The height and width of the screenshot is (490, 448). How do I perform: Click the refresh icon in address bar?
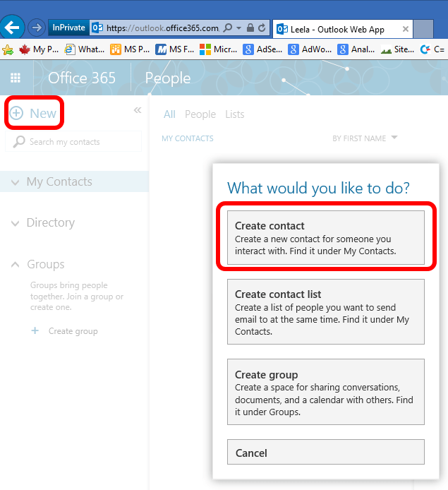coord(262,28)
